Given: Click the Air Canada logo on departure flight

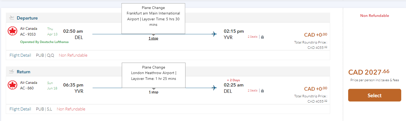Looking at the screenshot, I should tap(12, 31).
